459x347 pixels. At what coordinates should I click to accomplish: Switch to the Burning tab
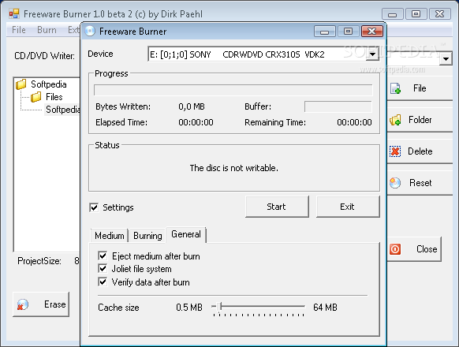click(x=147, y=236)
